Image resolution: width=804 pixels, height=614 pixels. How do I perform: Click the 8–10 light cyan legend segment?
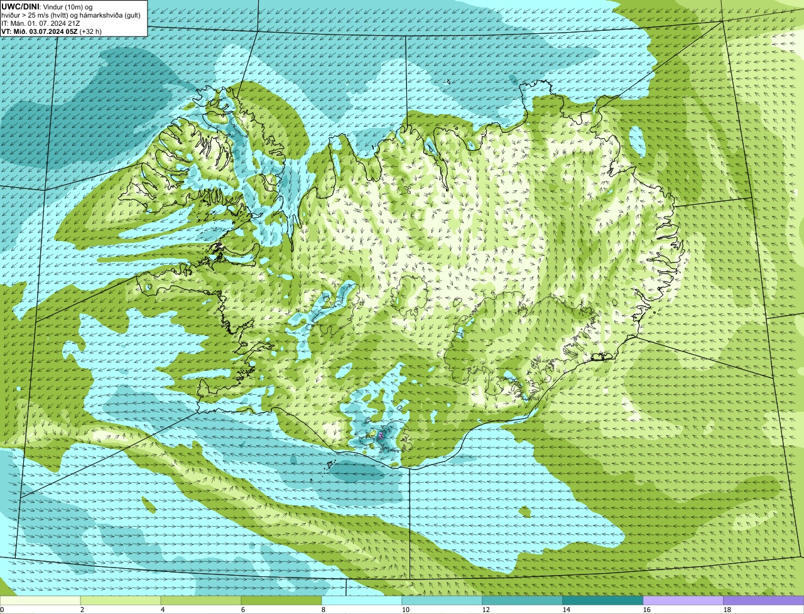pyautogui.click(x=362, y=601)
